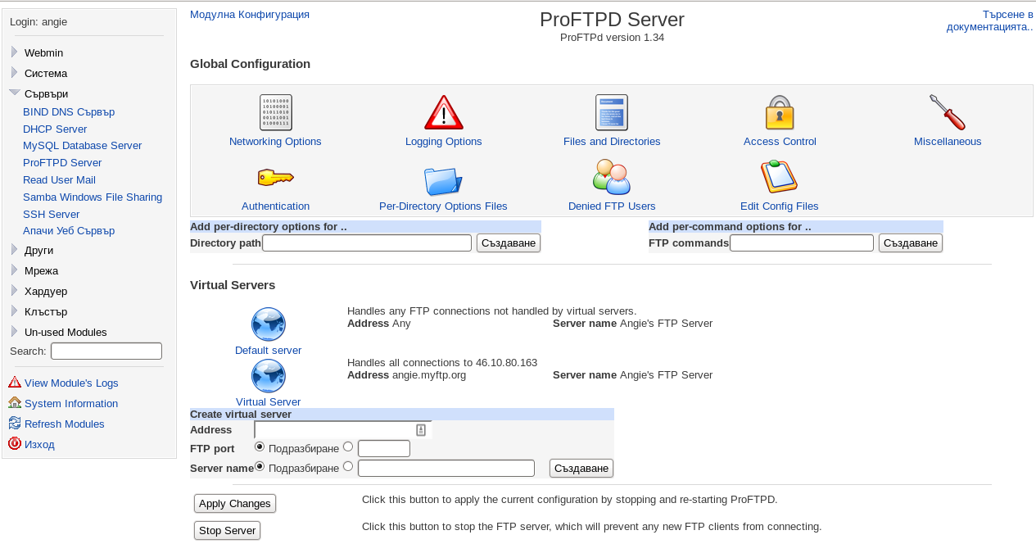Focus the FTP port number field

(384, 448)
